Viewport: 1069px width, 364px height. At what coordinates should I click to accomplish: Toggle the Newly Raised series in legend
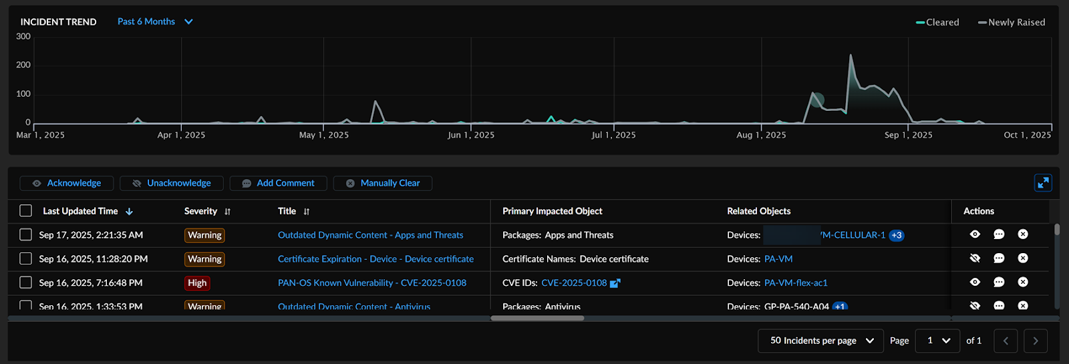[x=1012, y=22]
